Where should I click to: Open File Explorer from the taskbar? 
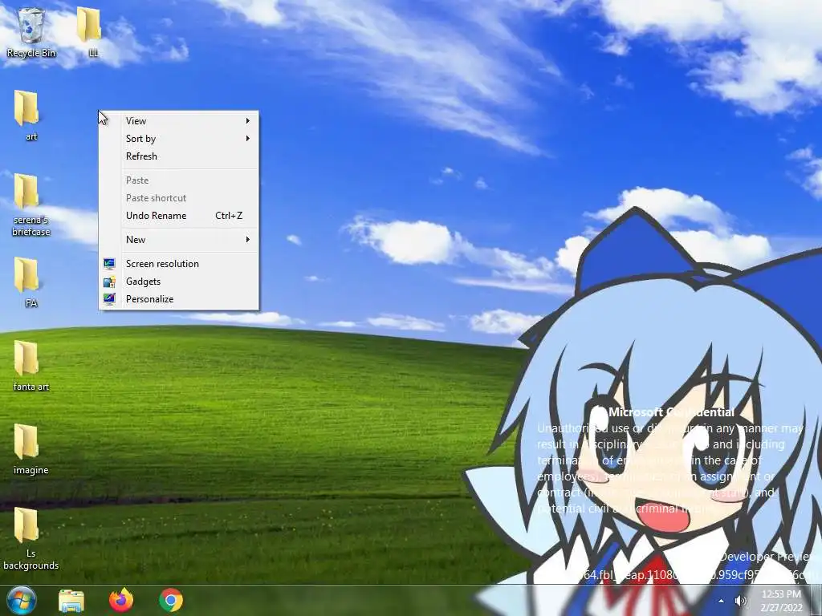[x=71, y=600]
